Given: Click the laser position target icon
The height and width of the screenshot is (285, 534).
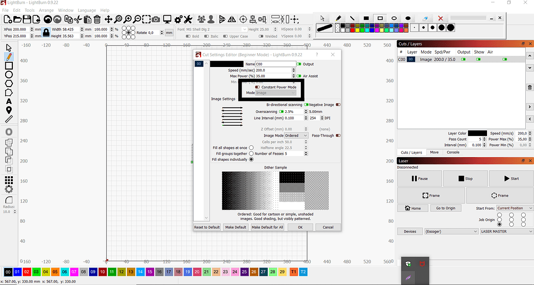Looking at the screenshot, I should point(243,20).
